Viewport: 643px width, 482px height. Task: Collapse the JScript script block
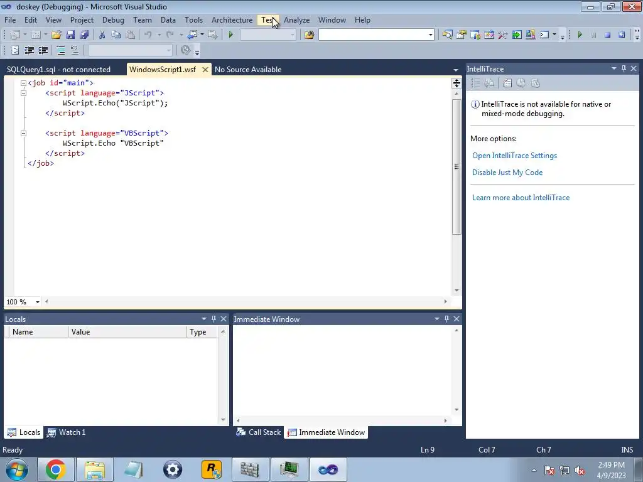(x=23, y=93)
